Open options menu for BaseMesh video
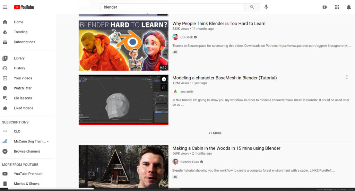The height and width of the screenshot is (191, 355). [347, 77]
